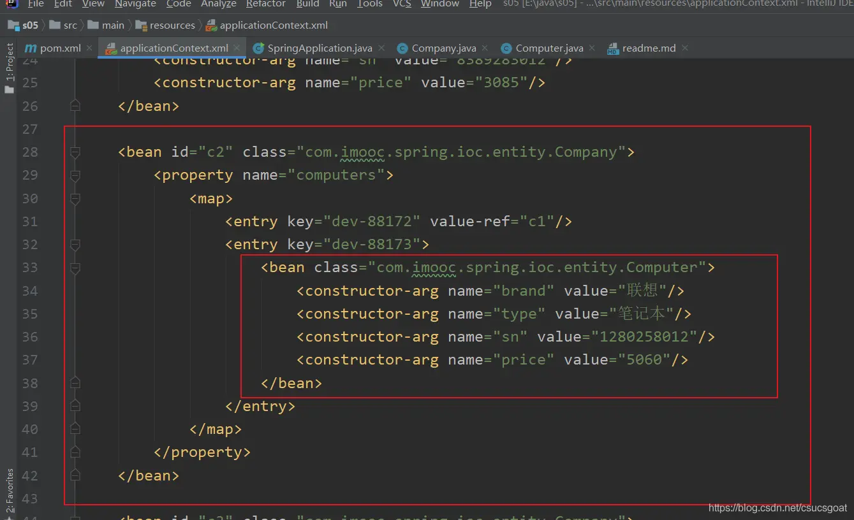Switch to the Computer.java tab
This screenshot has height=520, width=854.
[x=548, y=48]
